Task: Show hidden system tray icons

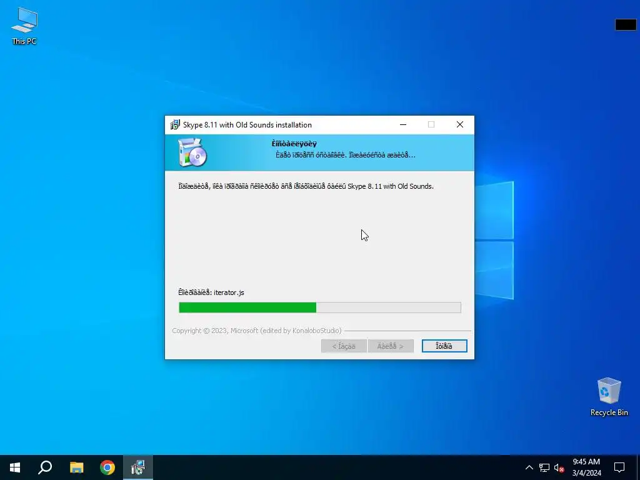Action: (x=529, y=467)
